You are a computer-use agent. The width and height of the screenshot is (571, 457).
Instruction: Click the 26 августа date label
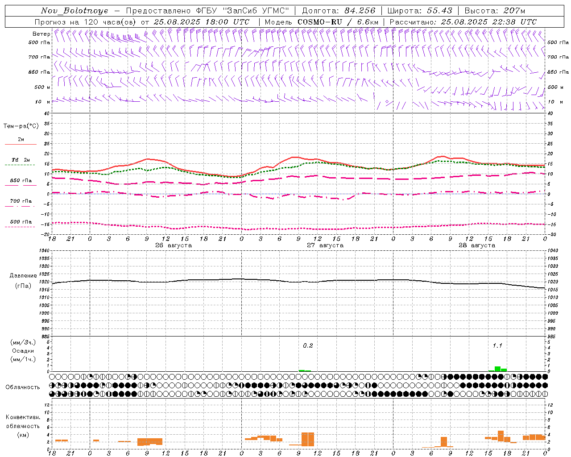174,245
